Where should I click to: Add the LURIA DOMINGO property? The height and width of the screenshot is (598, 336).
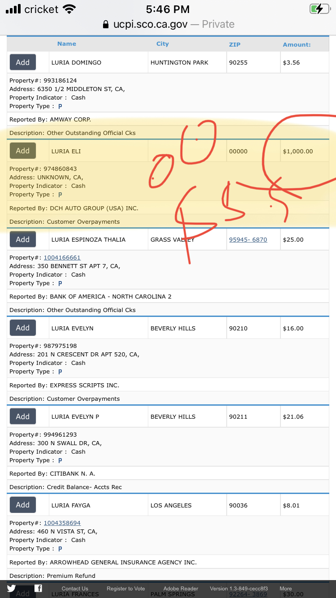pyautogui.click(x=23, y=62)
